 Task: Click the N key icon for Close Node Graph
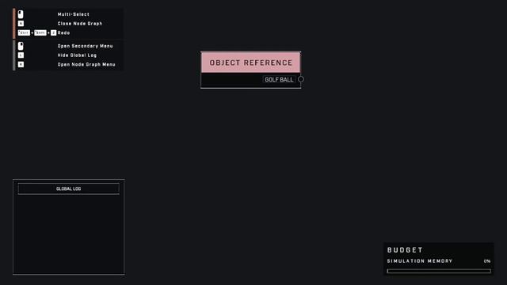21,24
